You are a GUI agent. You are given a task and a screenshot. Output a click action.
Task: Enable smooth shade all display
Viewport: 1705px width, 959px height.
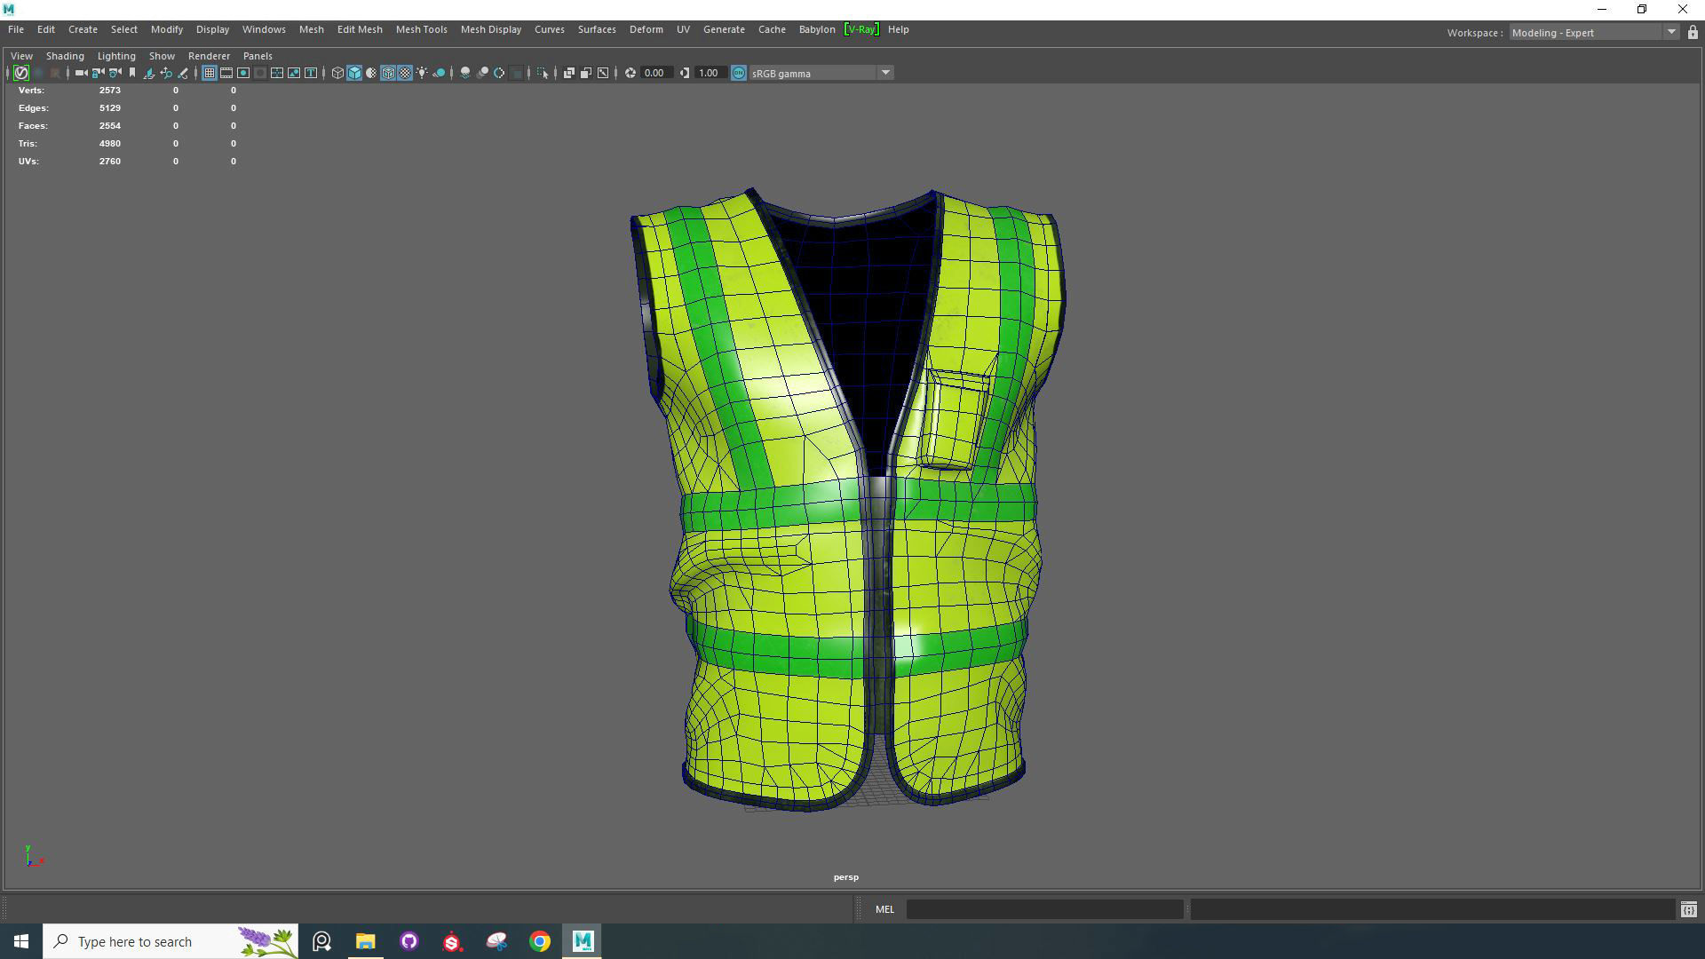pos(354,73)
